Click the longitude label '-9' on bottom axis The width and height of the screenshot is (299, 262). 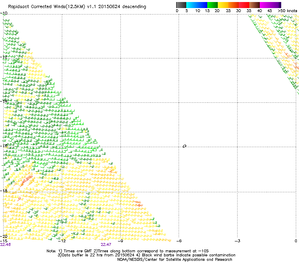click(x=120, y=241)
